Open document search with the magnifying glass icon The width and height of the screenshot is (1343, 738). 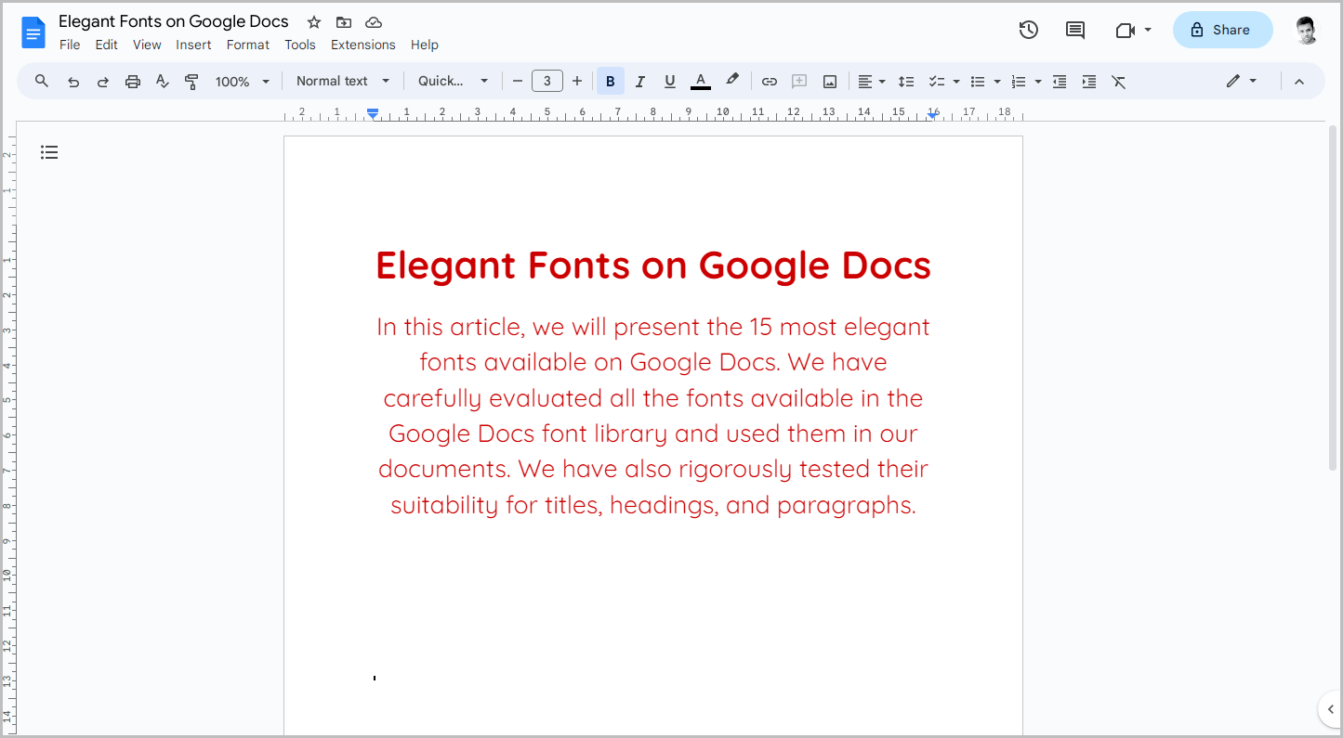(41, 81)
